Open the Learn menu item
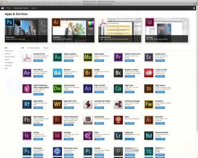The width and height of the screenshot is (198, 158). click(34, 8)
